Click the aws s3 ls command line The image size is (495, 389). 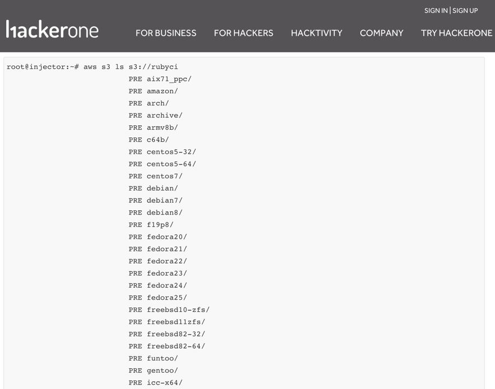point(92,67)
